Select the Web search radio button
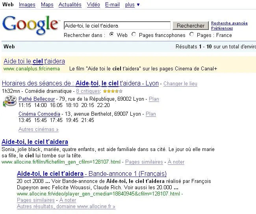 [111, 34]
